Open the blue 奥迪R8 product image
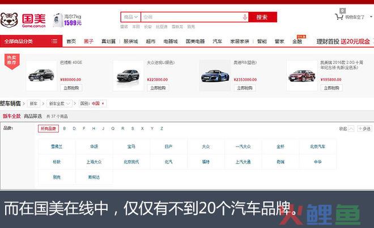The image size is (374, 228). 215,75
